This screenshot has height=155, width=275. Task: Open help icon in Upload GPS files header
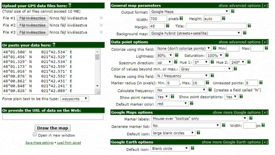tap(70, 5)
